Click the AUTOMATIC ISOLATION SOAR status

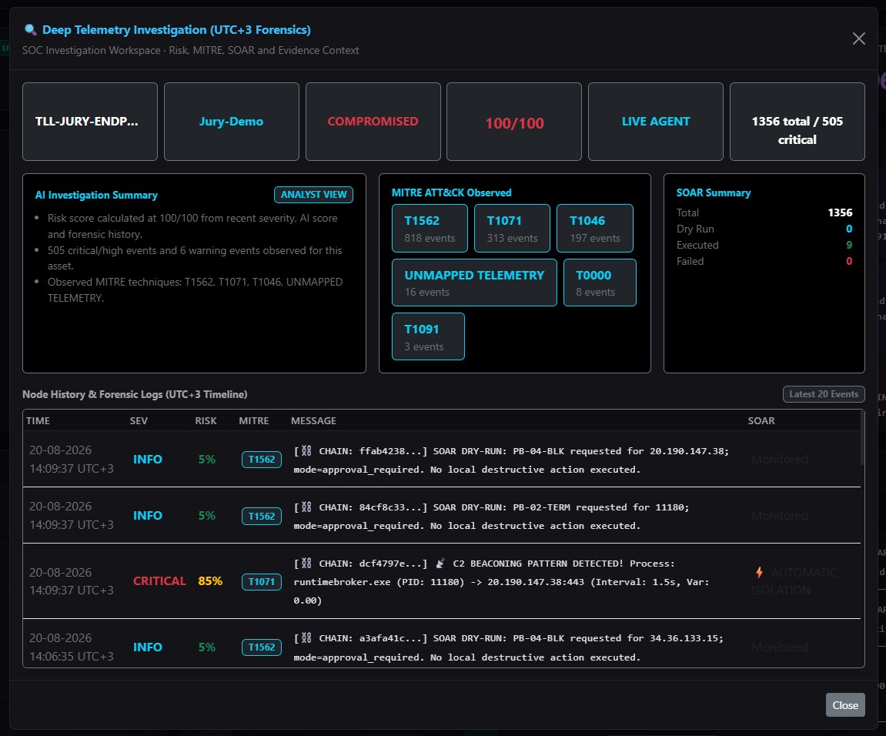click(794, 581)
